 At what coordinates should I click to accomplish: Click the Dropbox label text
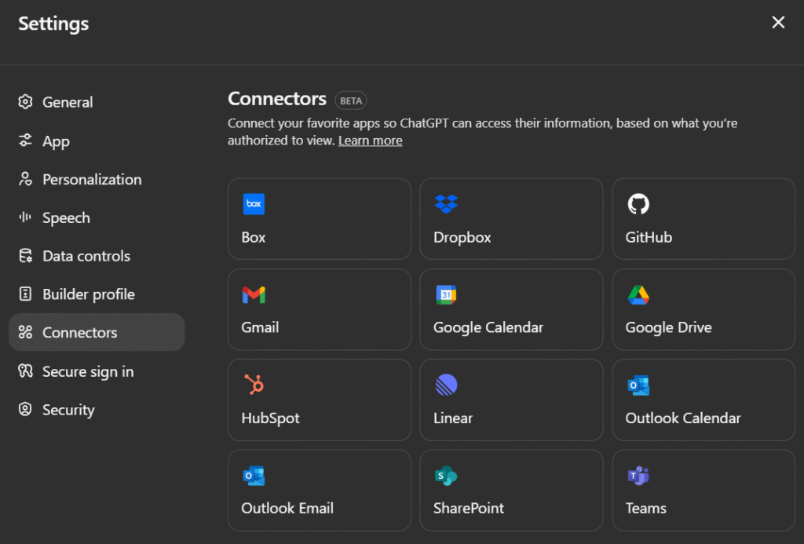pyautogui.click(x=462, y=237)
